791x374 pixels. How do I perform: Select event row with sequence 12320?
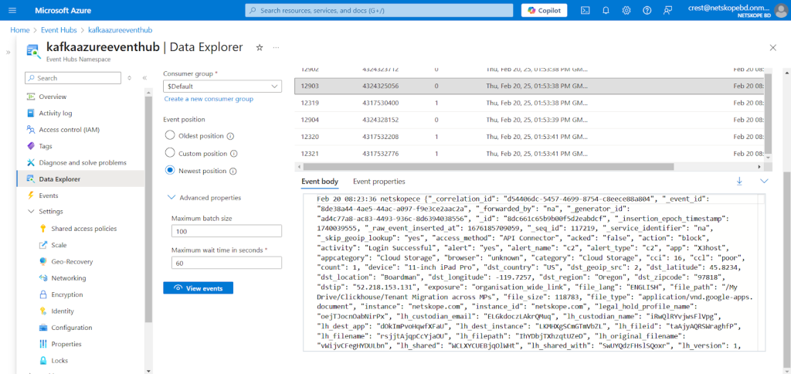point(530,136)
